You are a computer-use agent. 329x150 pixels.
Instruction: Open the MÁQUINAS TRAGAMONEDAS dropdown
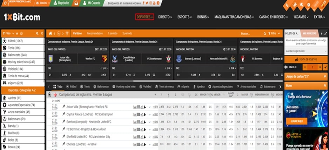(x=234, y=17)
